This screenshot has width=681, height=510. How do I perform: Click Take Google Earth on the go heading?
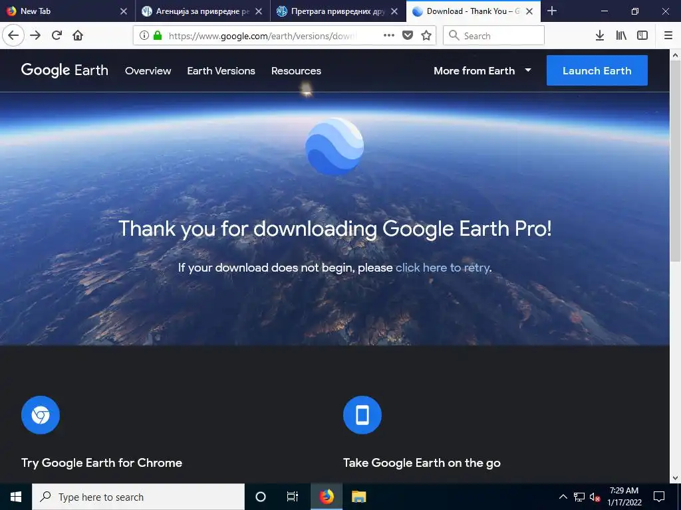tap(422, 463)
